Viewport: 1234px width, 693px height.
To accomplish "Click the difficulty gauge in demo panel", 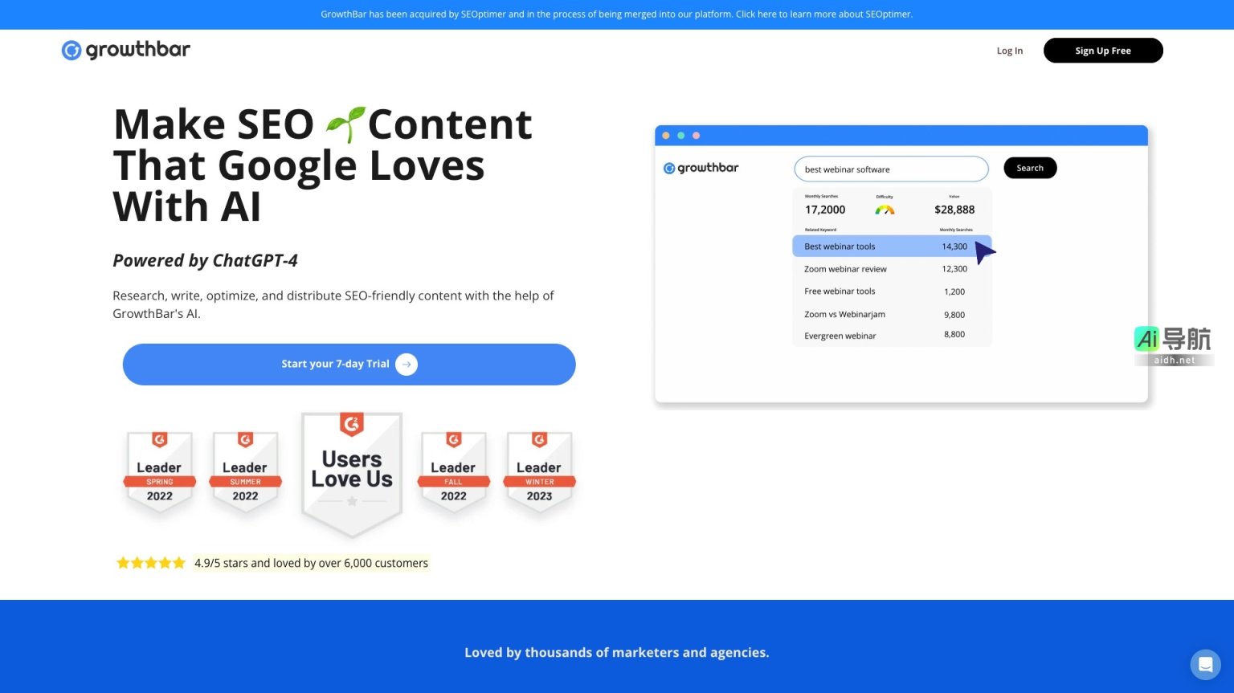I will [x=885, y=210].
